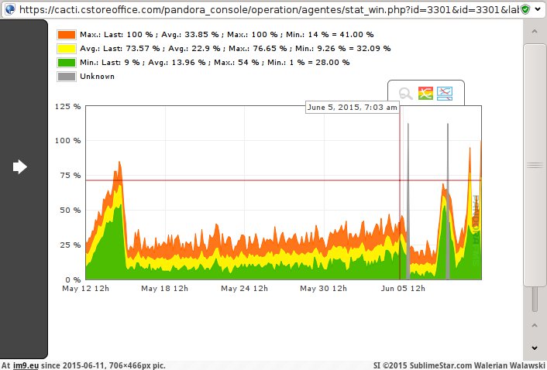The height and width of the screenshot is (370, 547).
Task: Click the scrollbar up arrow
Action: pyautogui.click(x=535, y=29)
